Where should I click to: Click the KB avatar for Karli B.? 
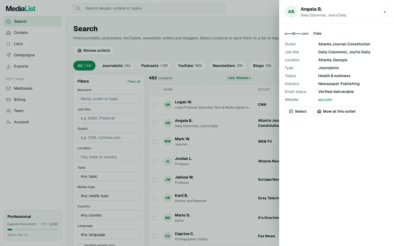coord(168,198)
